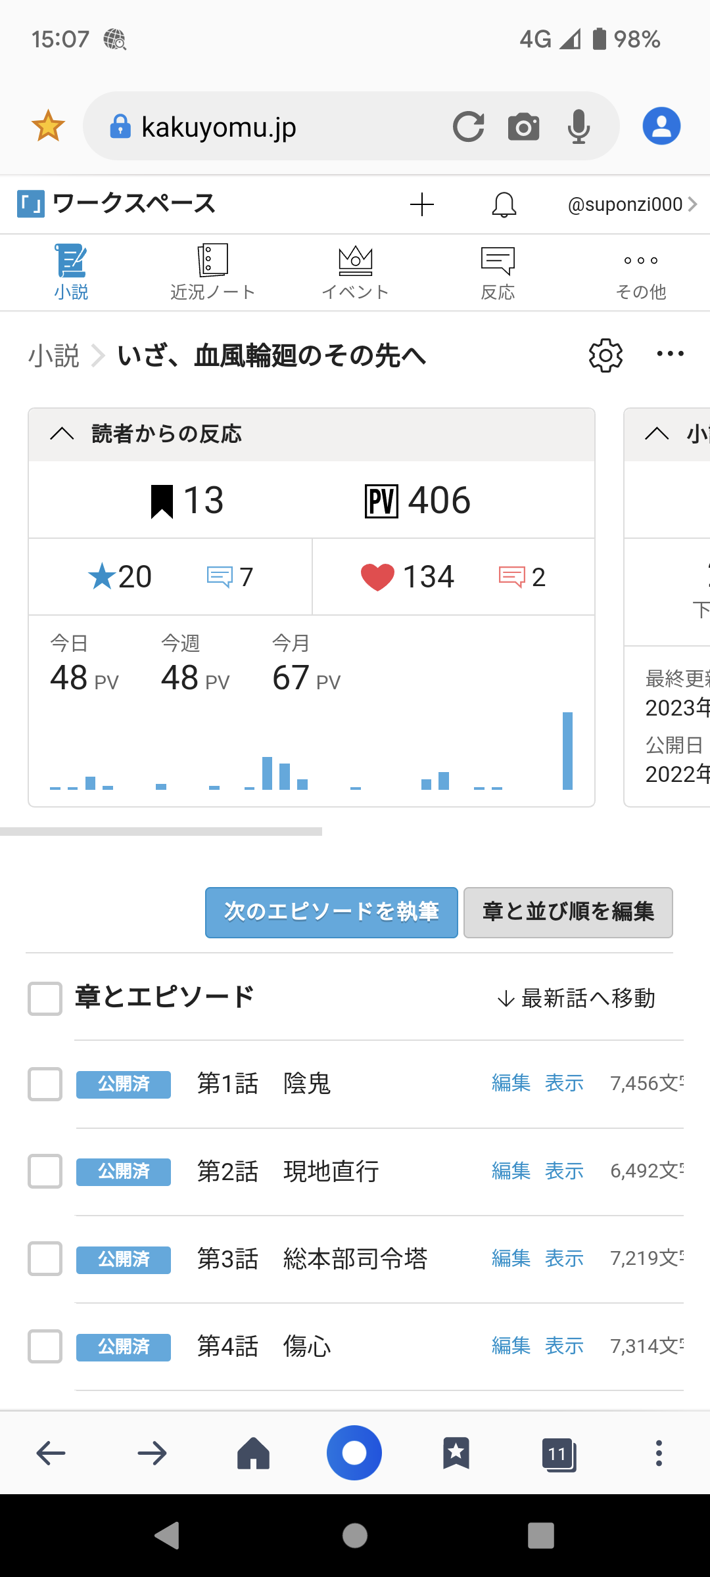The width and height of the screenshot is (710, 1577).
Task: Tap the browser bookmarks star icon in bottom bar
Action: click(x=456, y=1453)
